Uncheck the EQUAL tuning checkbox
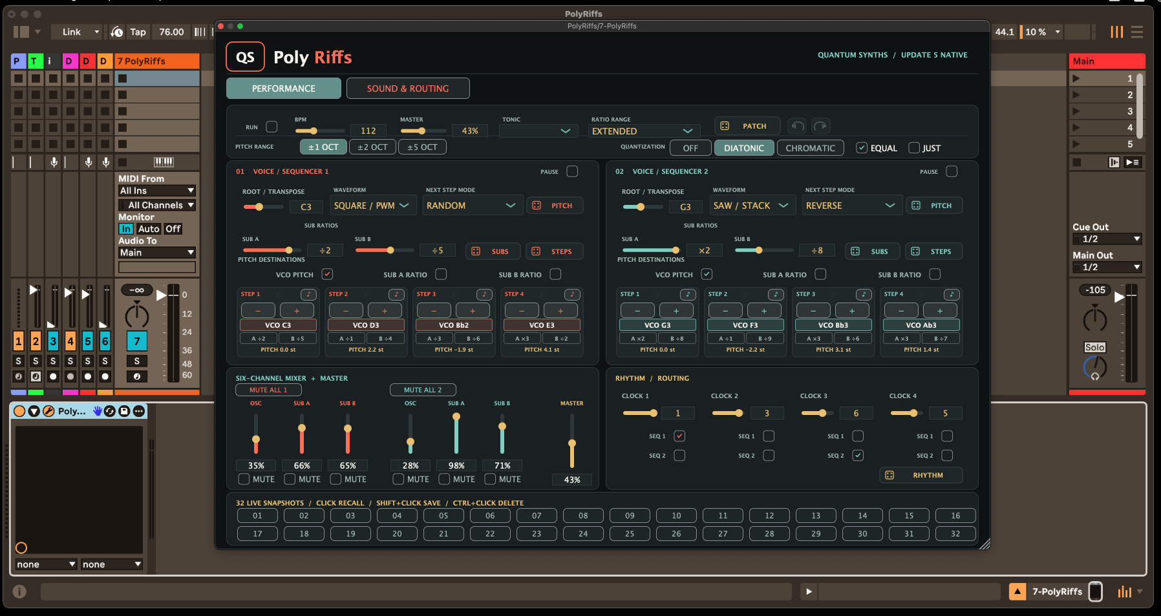Image resolution: width=1161 pixels, height=616 pixels. 862,148
